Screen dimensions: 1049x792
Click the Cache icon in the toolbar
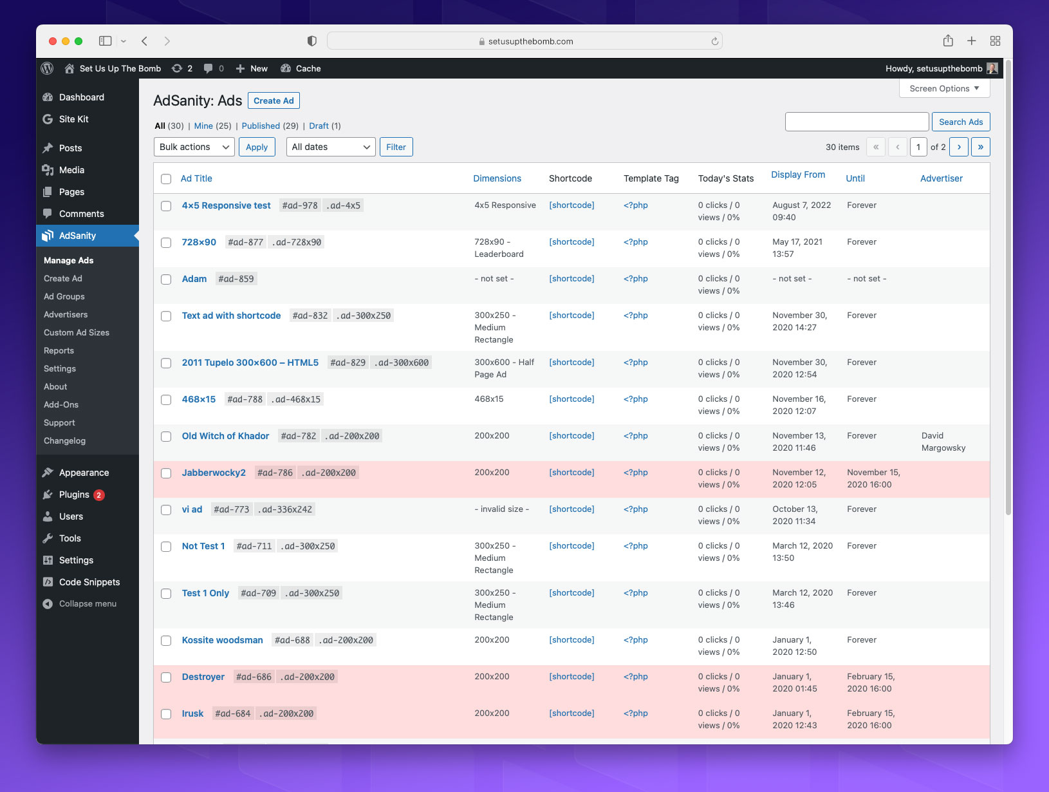286,68
